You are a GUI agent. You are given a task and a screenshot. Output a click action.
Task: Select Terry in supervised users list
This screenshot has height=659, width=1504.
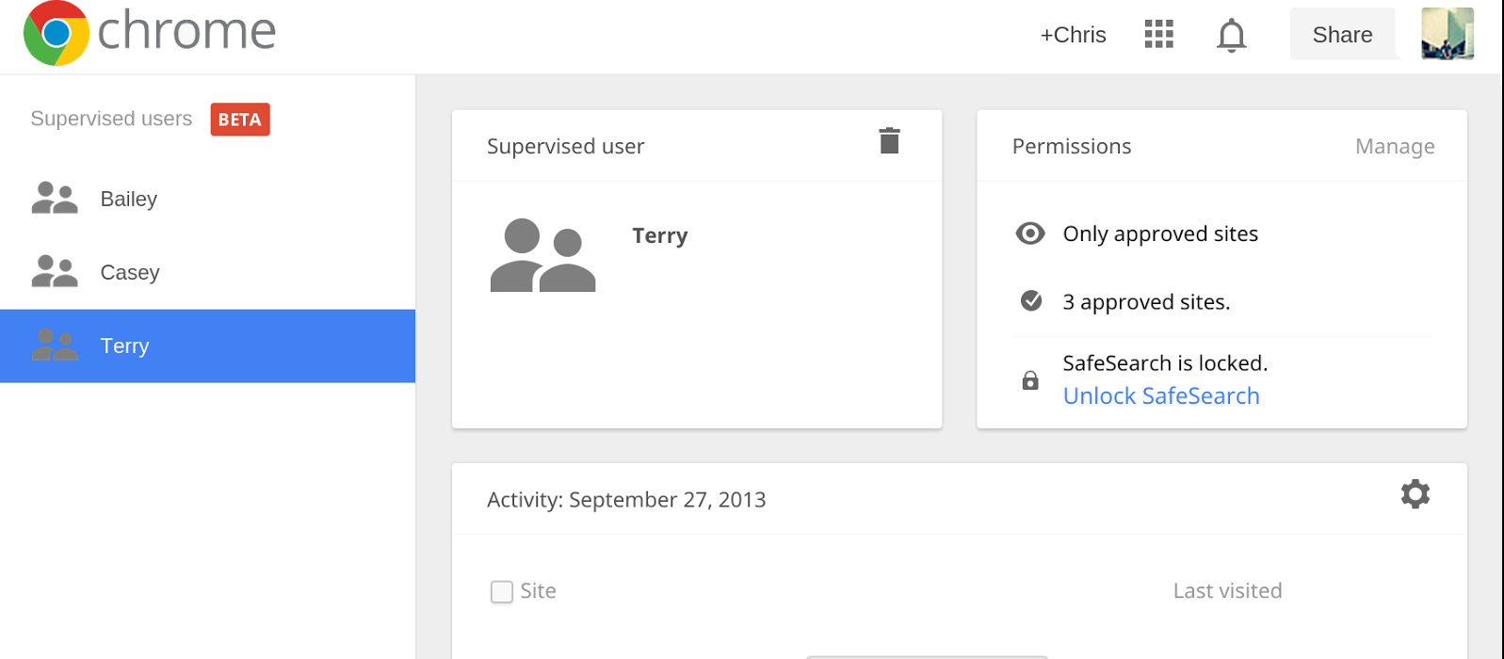pos(125,346)
